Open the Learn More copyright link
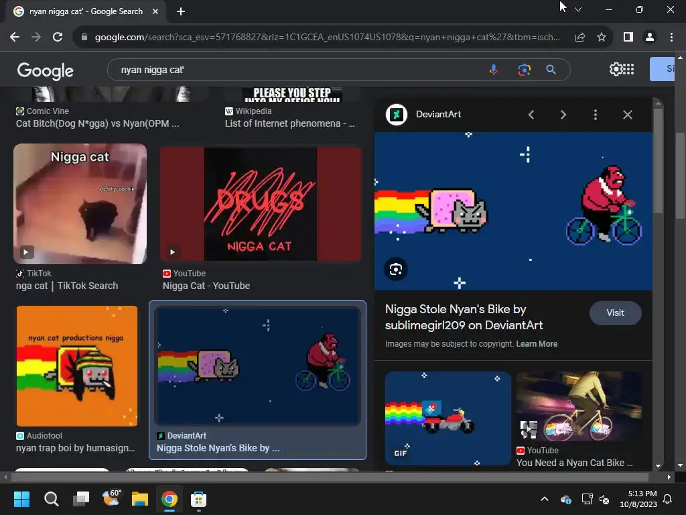 [x=537, y=344]
